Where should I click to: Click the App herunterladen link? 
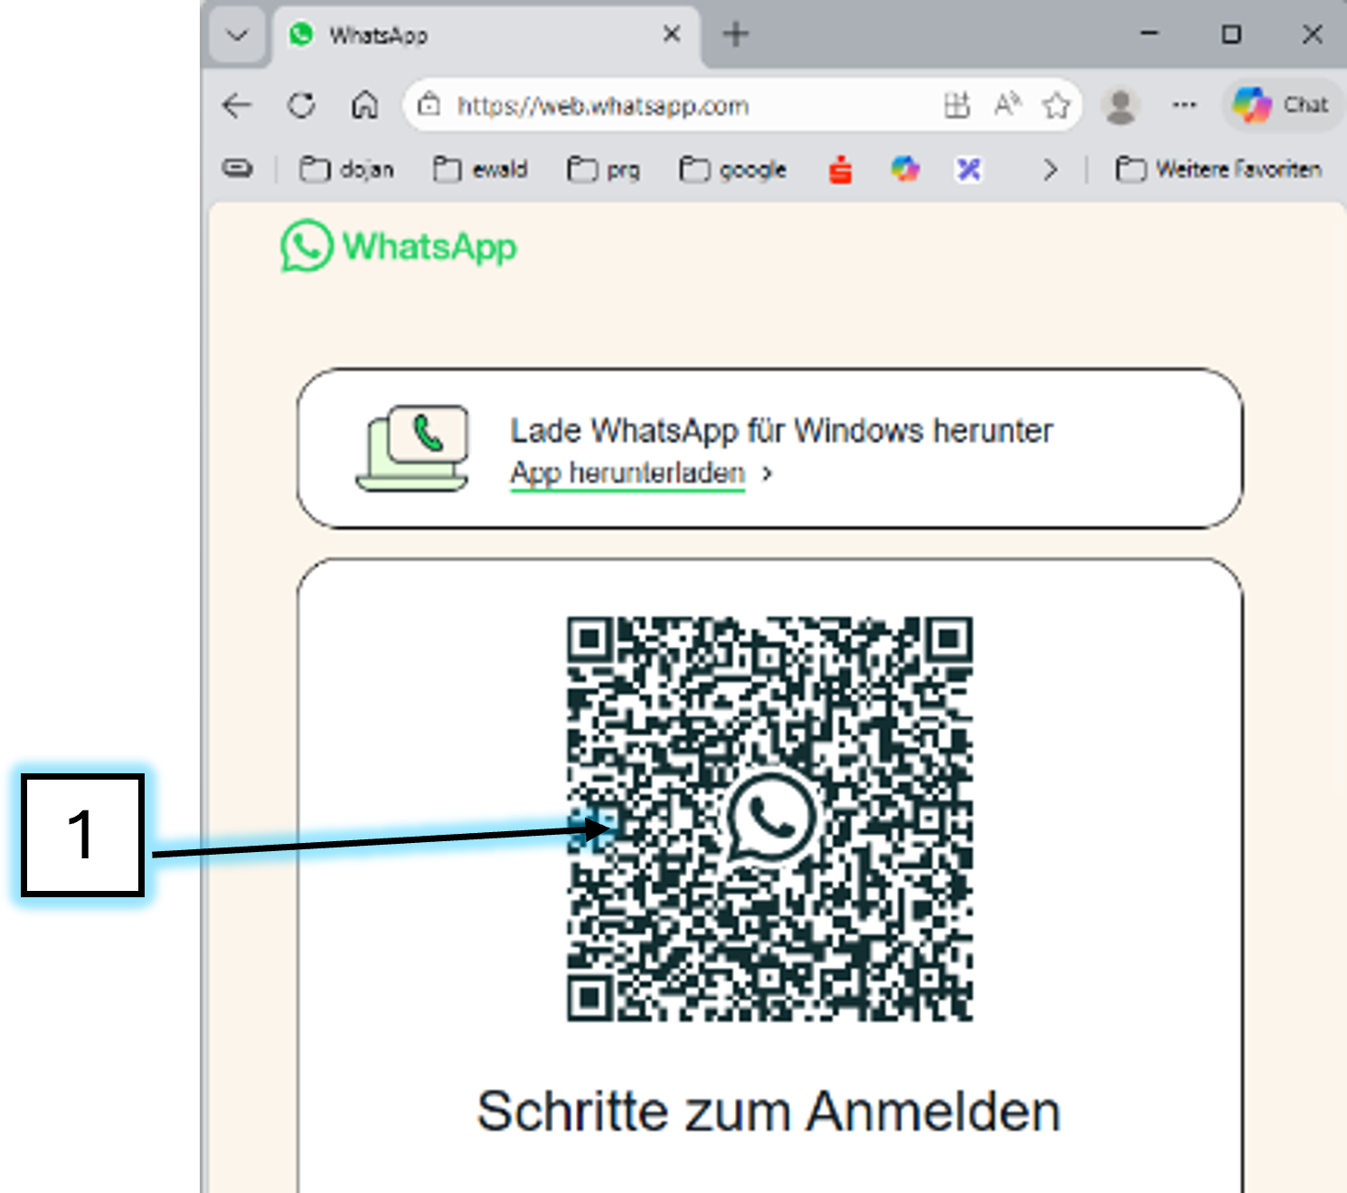point(627,473)
